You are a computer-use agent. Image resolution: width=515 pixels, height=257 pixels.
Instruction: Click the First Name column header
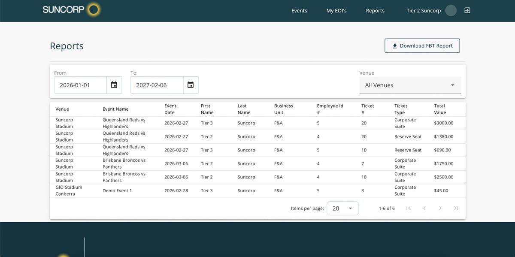pyautogui.click(x=207, y=109)
